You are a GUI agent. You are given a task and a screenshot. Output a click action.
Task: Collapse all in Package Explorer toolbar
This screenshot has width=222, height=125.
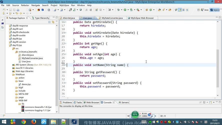(x=49, y=22)
